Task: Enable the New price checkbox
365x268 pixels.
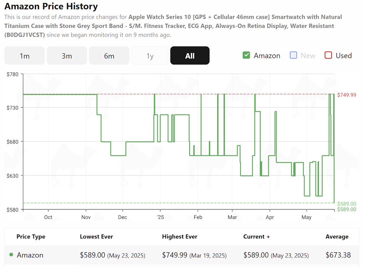Action: 293,55
